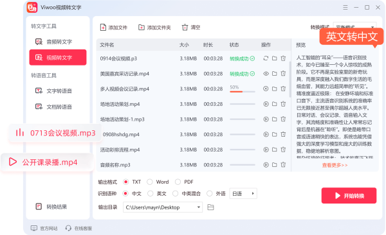Open folder for 0908hshdg.mp4
The image size is (386, 235).
275,134
